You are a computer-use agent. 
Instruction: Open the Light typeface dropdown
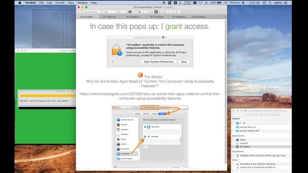110,12
